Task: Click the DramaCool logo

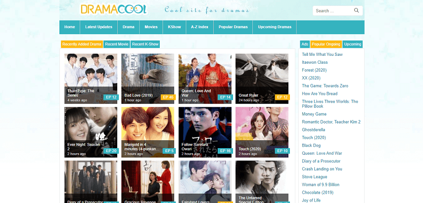Action: [x=114, y=10]
